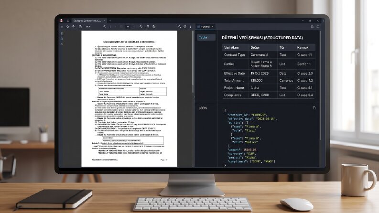Image resolution: width=379 pixels, height=213 pixels.
Task: Click the Clause 1.1 source cell
Action: 305,55
